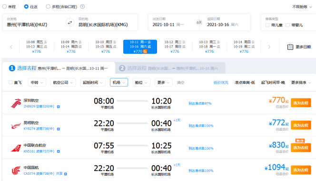Select date option 10-14 周四 departure
The height and width of the screenshot is (181, 316).
(244, 47)
